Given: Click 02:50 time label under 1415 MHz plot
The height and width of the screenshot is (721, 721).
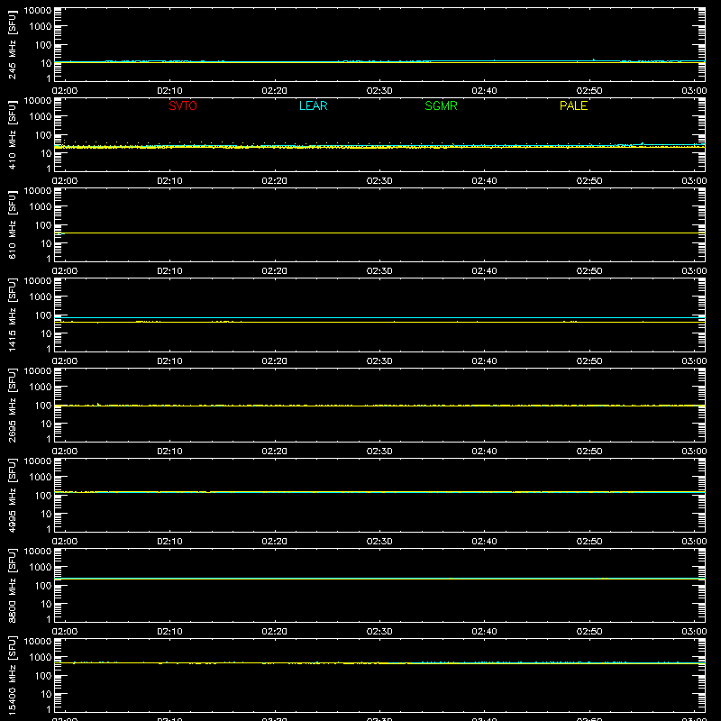Looking at the screenshot, I should 589,361.
